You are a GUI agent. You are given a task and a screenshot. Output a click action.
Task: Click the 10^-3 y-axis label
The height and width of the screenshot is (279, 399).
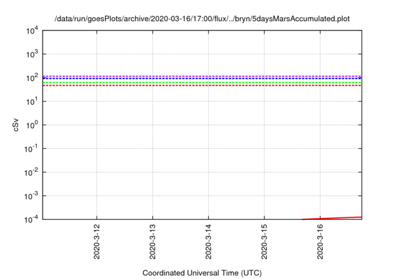tap(31, 196)
